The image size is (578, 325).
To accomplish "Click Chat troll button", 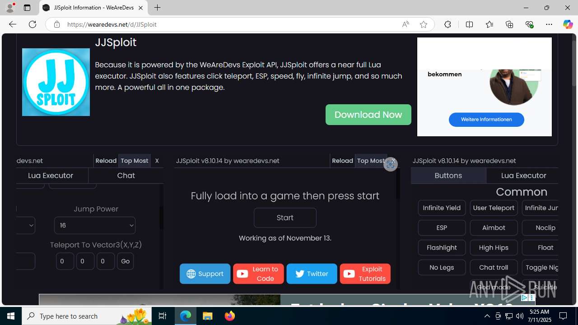I will click(494, 268).
